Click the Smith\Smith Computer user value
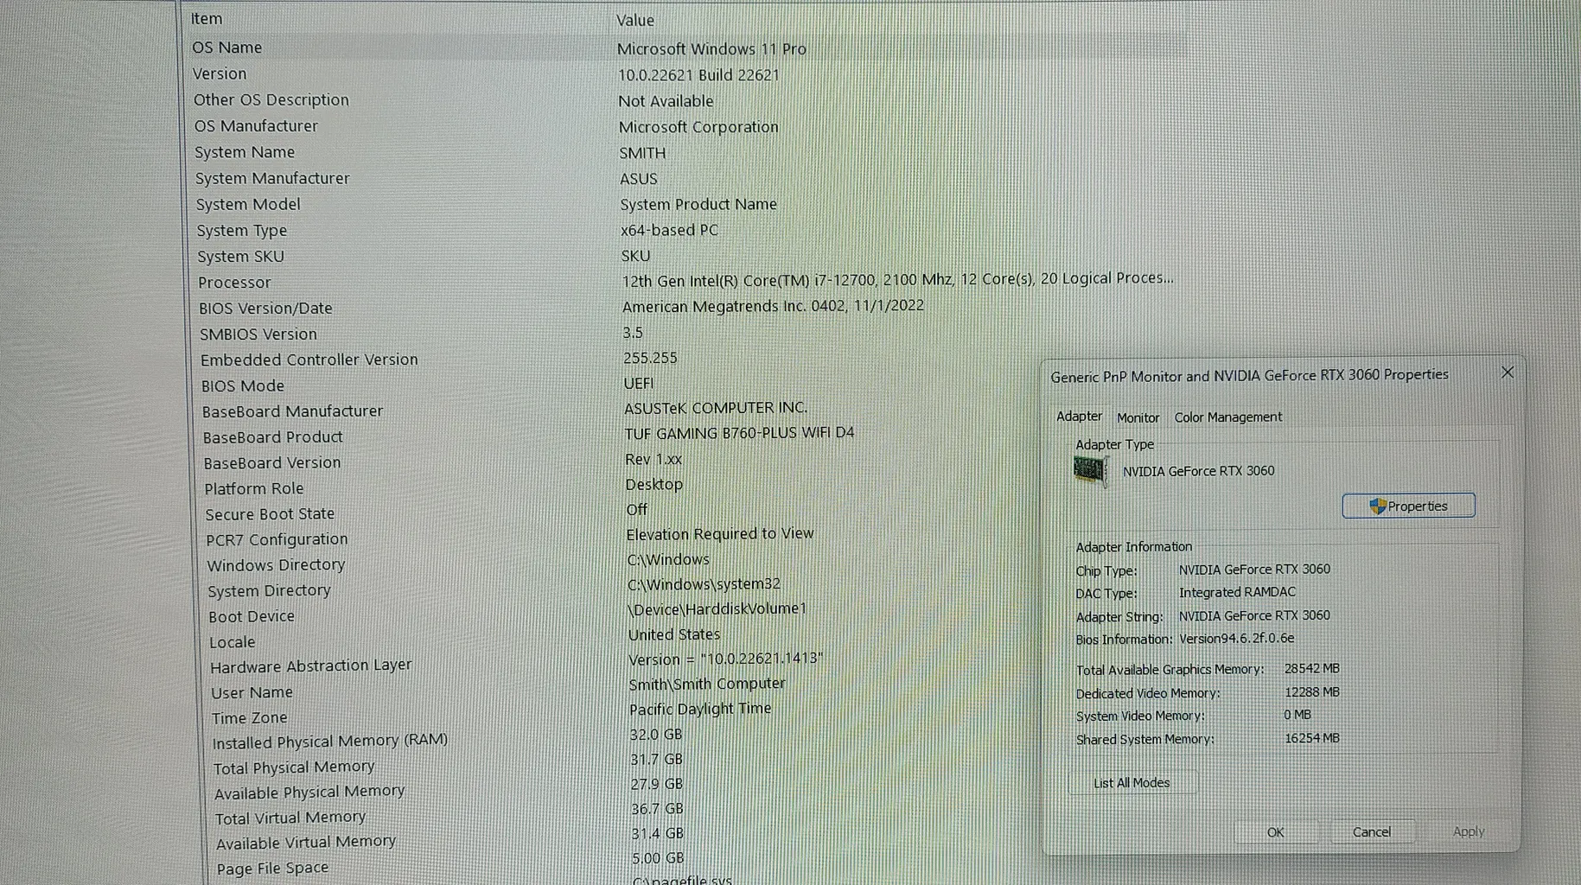The height and width of the screenshot is (885, 1581). [707, 684]
